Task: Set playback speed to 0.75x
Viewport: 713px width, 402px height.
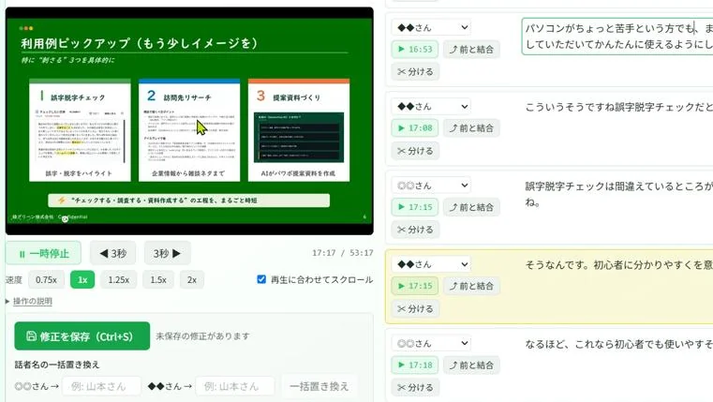Action: click(x=46, y=279)
